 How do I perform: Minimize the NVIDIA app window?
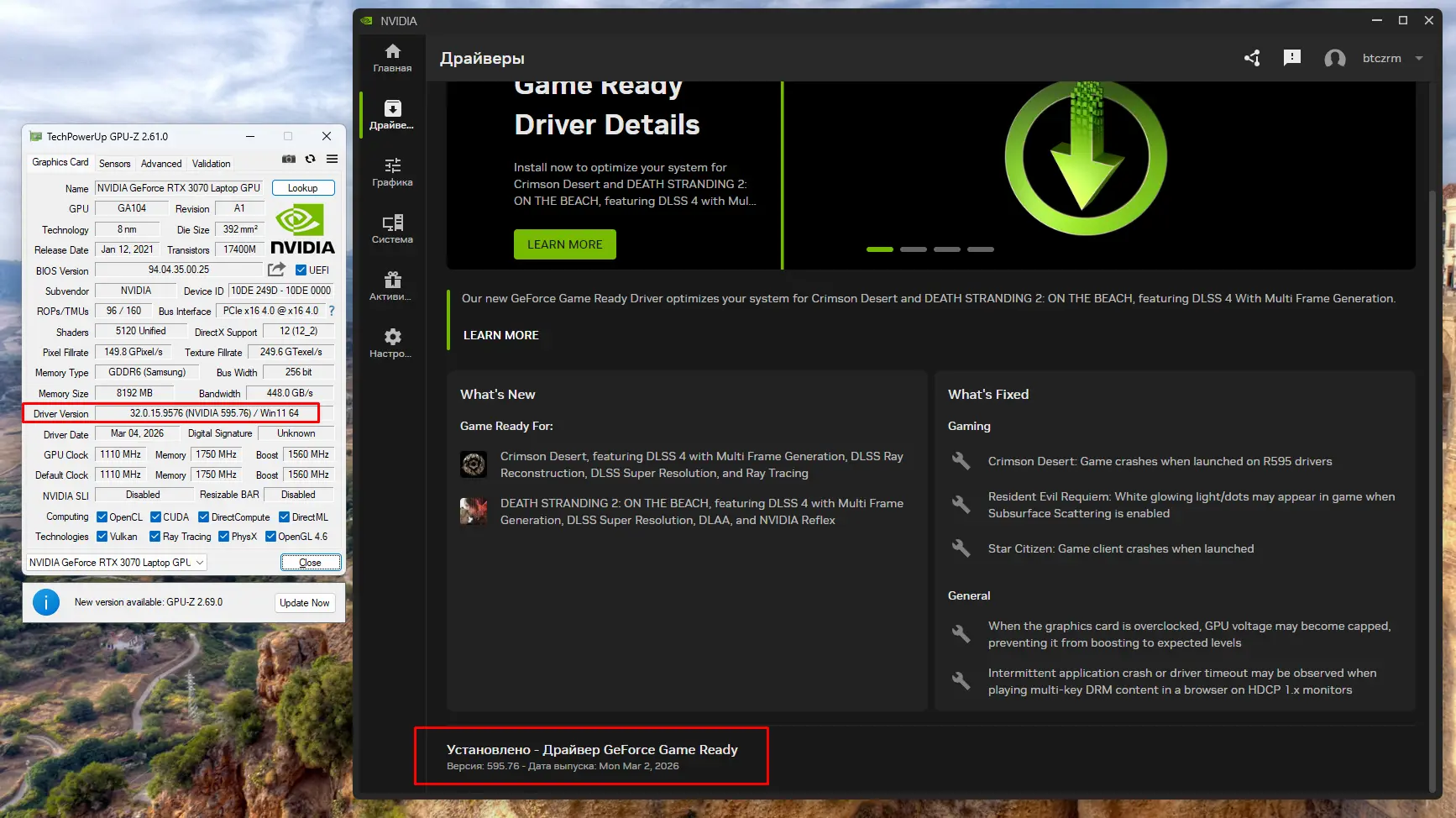tap(1377, 20)
